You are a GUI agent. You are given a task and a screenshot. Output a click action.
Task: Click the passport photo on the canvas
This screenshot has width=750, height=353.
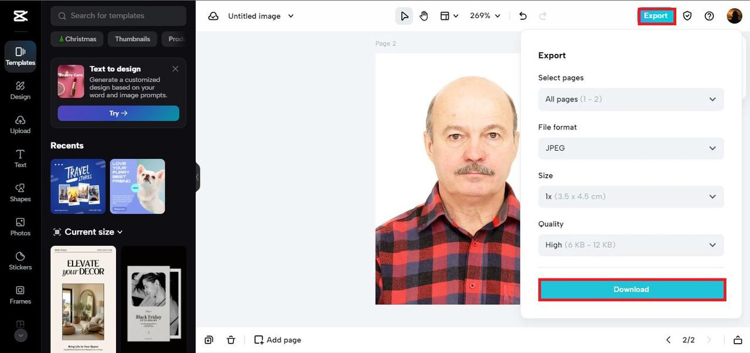point(448,179)
